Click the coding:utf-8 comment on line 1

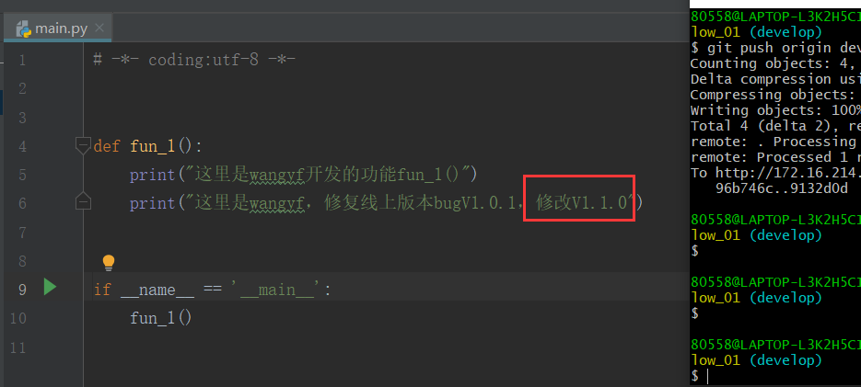tap(195, 60)
